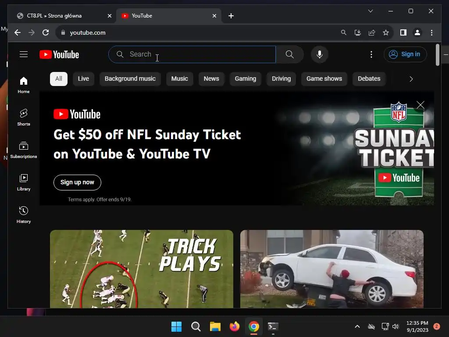Filter by Background music chip

(130, 79)
